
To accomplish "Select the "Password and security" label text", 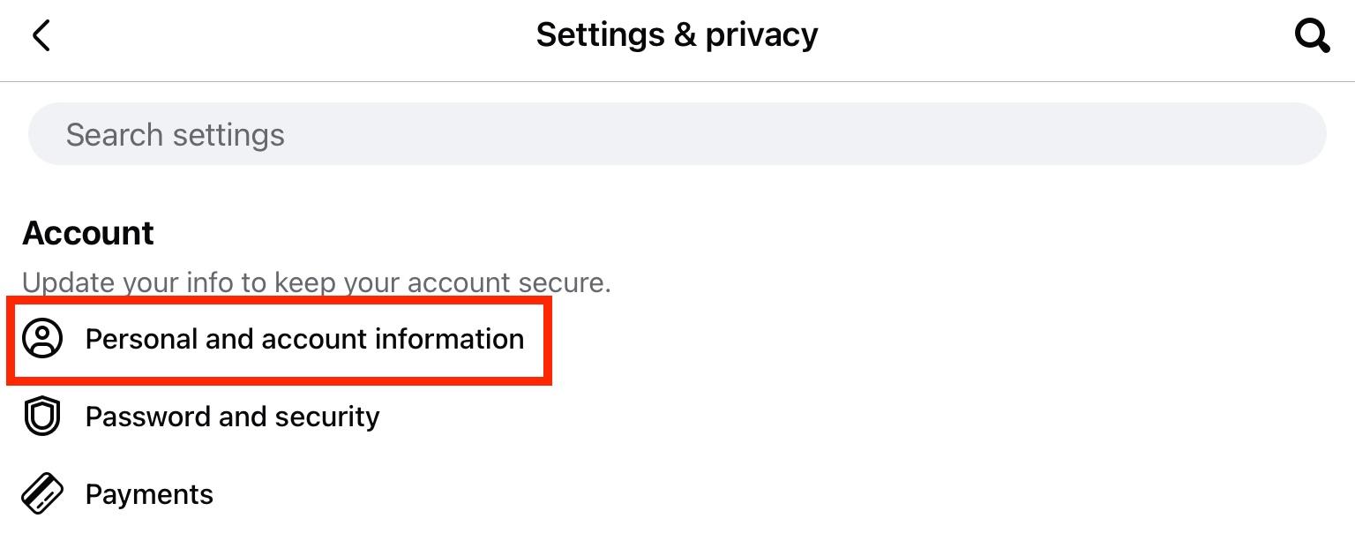I will tap(232, 417).
